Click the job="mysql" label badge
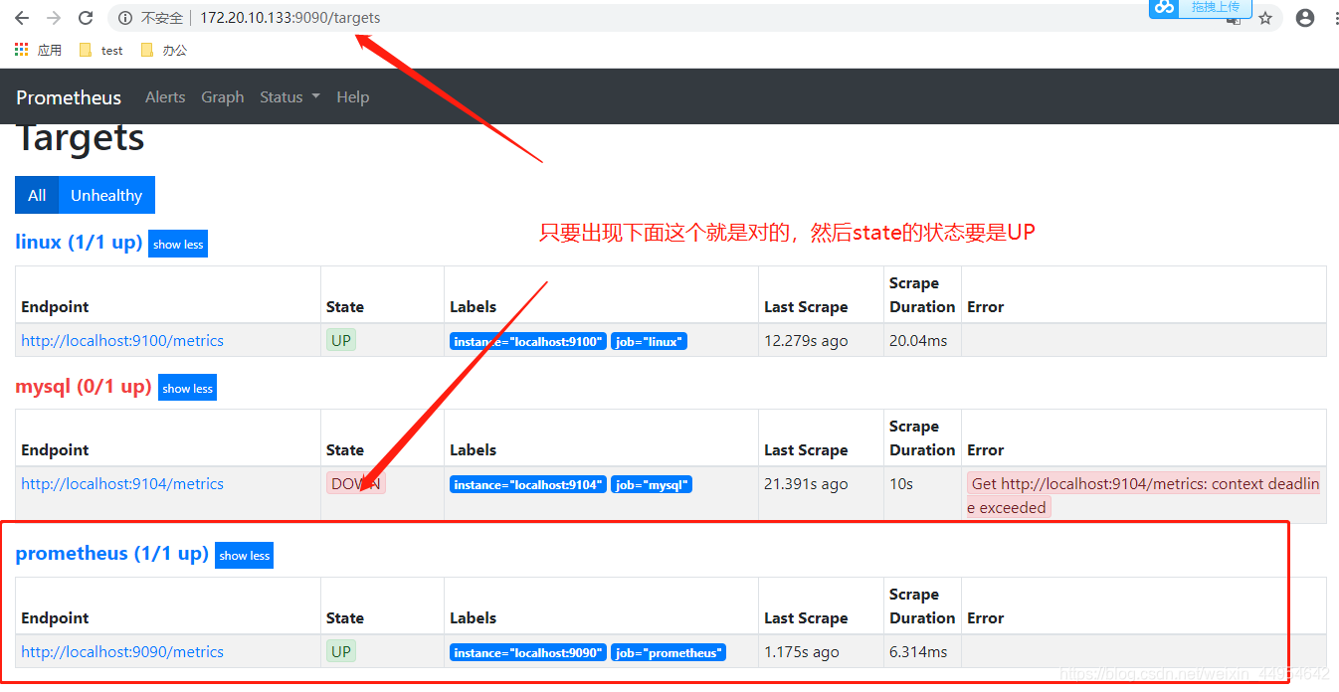 click(x=652, y=485)
